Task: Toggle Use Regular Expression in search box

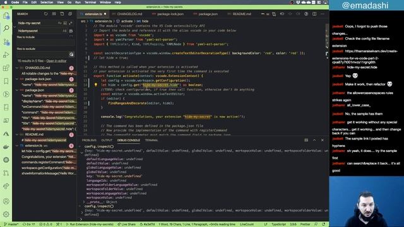Action: (x=71, y=23)
